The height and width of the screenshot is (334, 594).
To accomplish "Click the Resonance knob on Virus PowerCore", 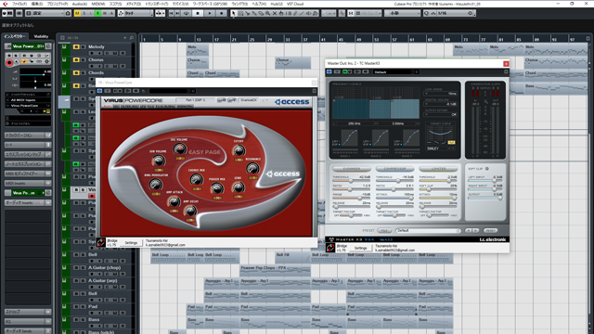I will 252,168.
